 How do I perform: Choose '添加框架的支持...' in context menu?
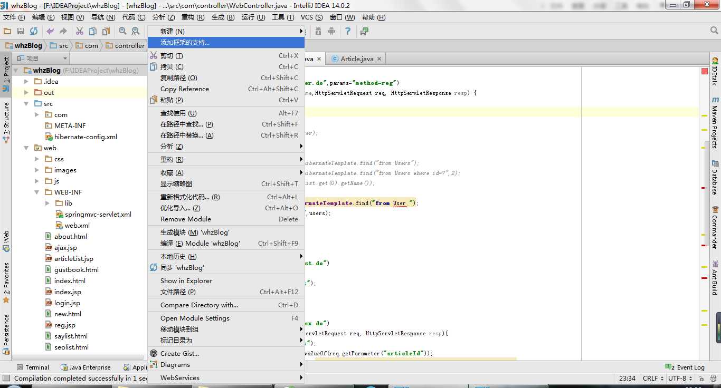click(226, 42)
